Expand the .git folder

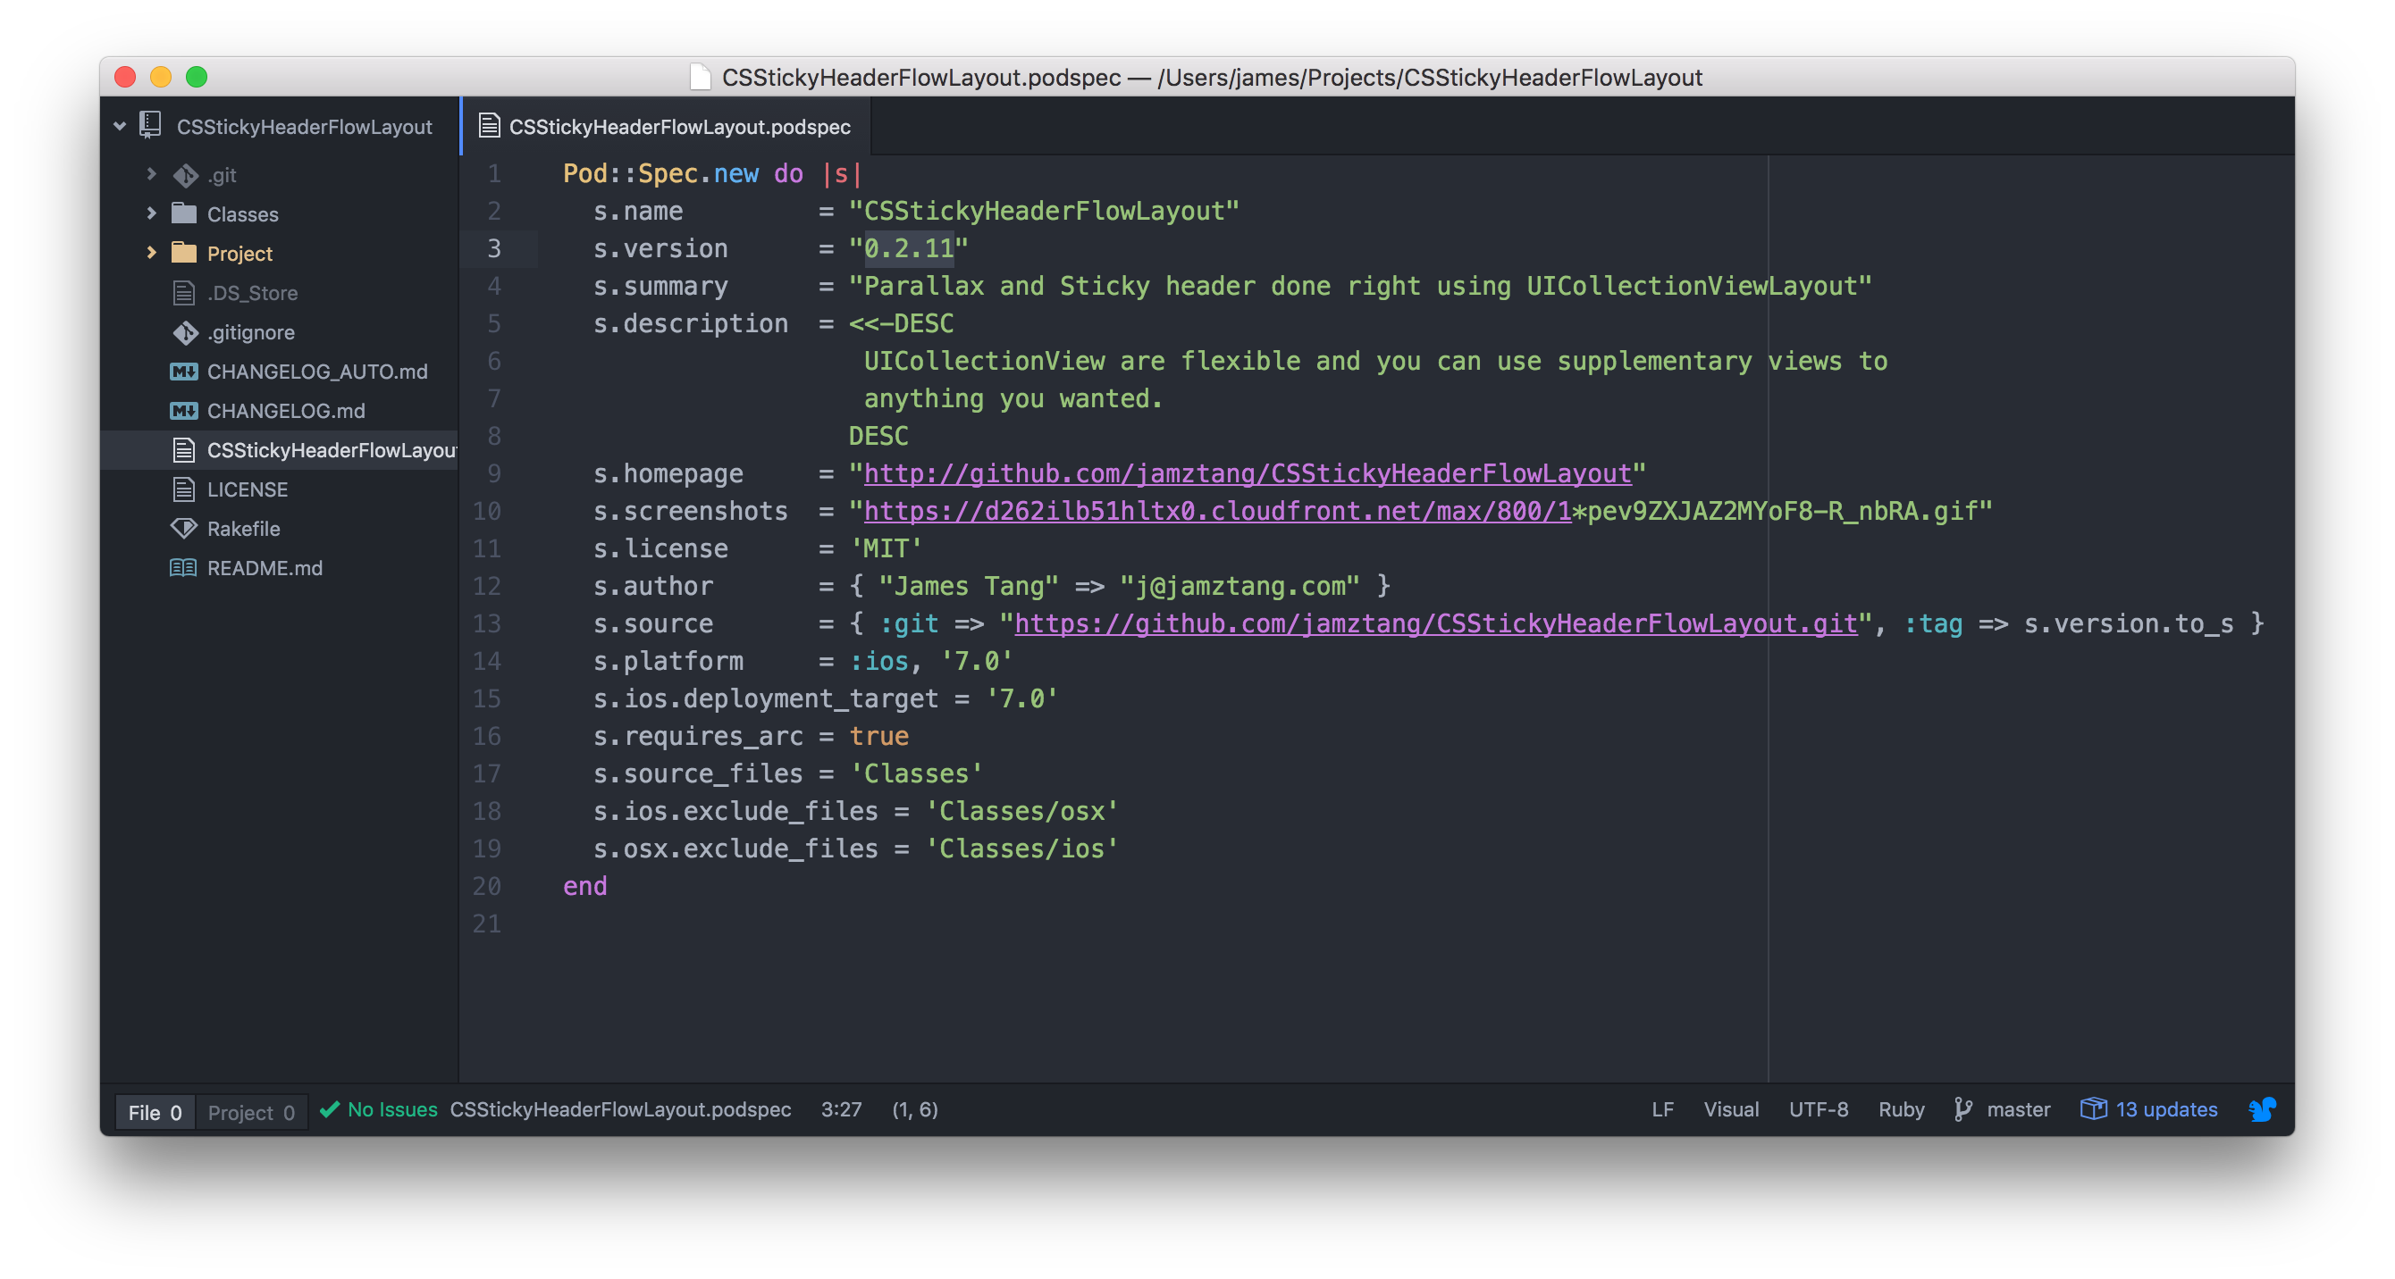tap(152, 174)
